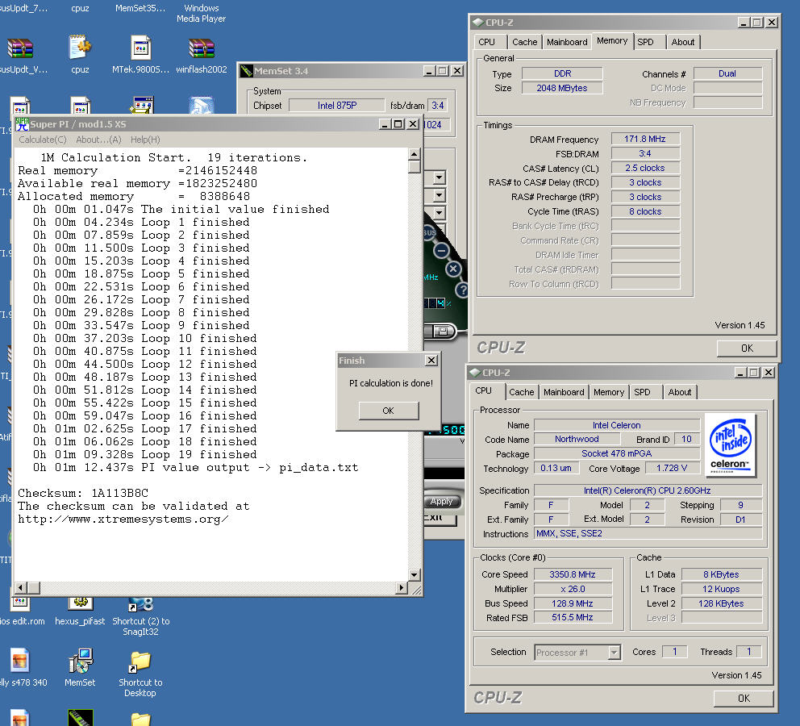Viewport: 800px width, 726px height.
Task: Click OK in the lower CPU-Z CPU window
Action: [x=744, y=698]
